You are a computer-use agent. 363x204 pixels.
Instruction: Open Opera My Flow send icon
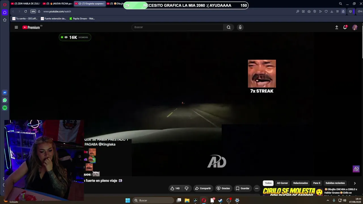point(320,11)
